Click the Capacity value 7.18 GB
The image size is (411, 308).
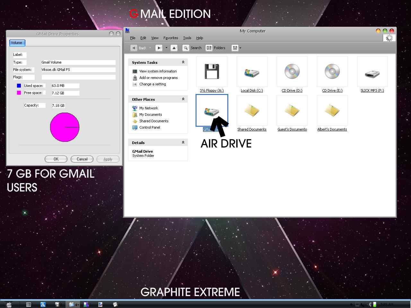(58, 105)
